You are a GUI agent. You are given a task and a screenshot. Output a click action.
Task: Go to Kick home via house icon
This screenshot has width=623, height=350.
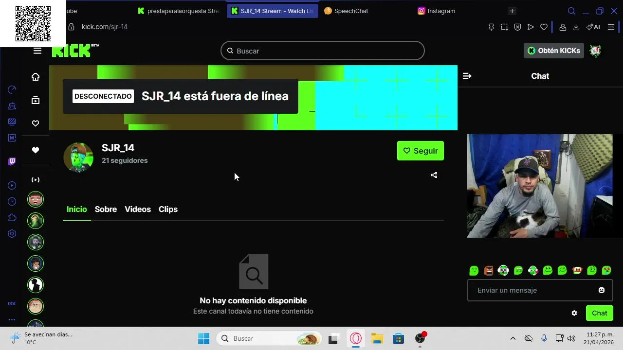36,77
